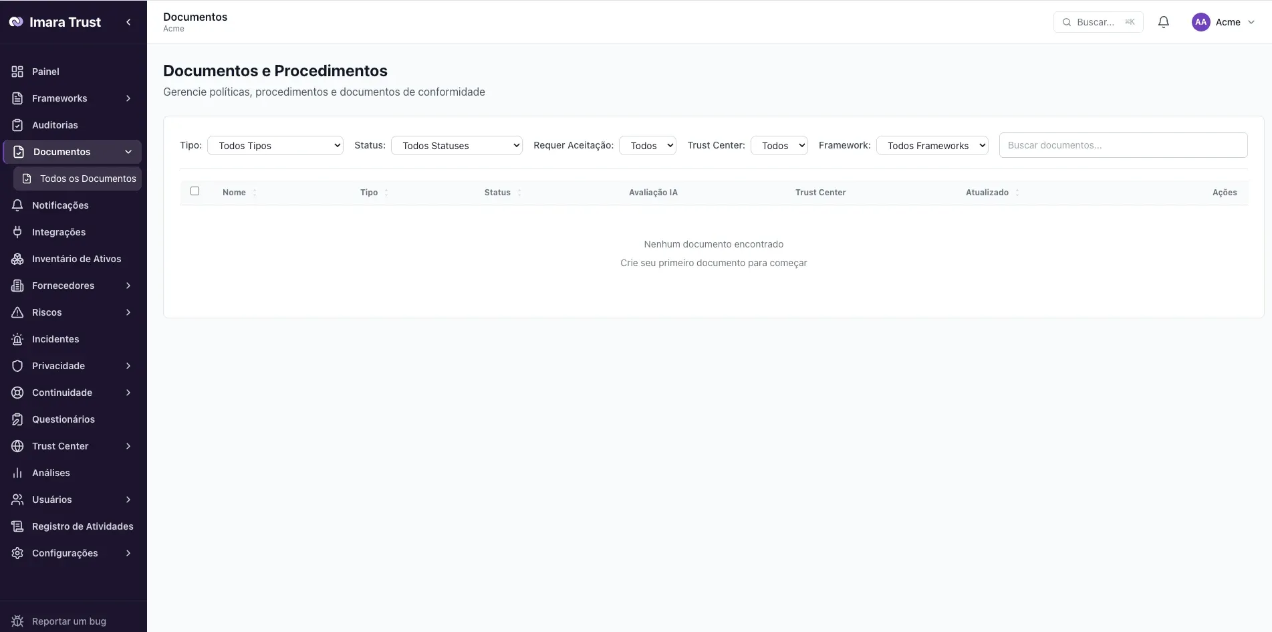The image size is (1272, 632).
Task: Collapse the sidebar with the arrow
Action: click(x=128, y=22)
